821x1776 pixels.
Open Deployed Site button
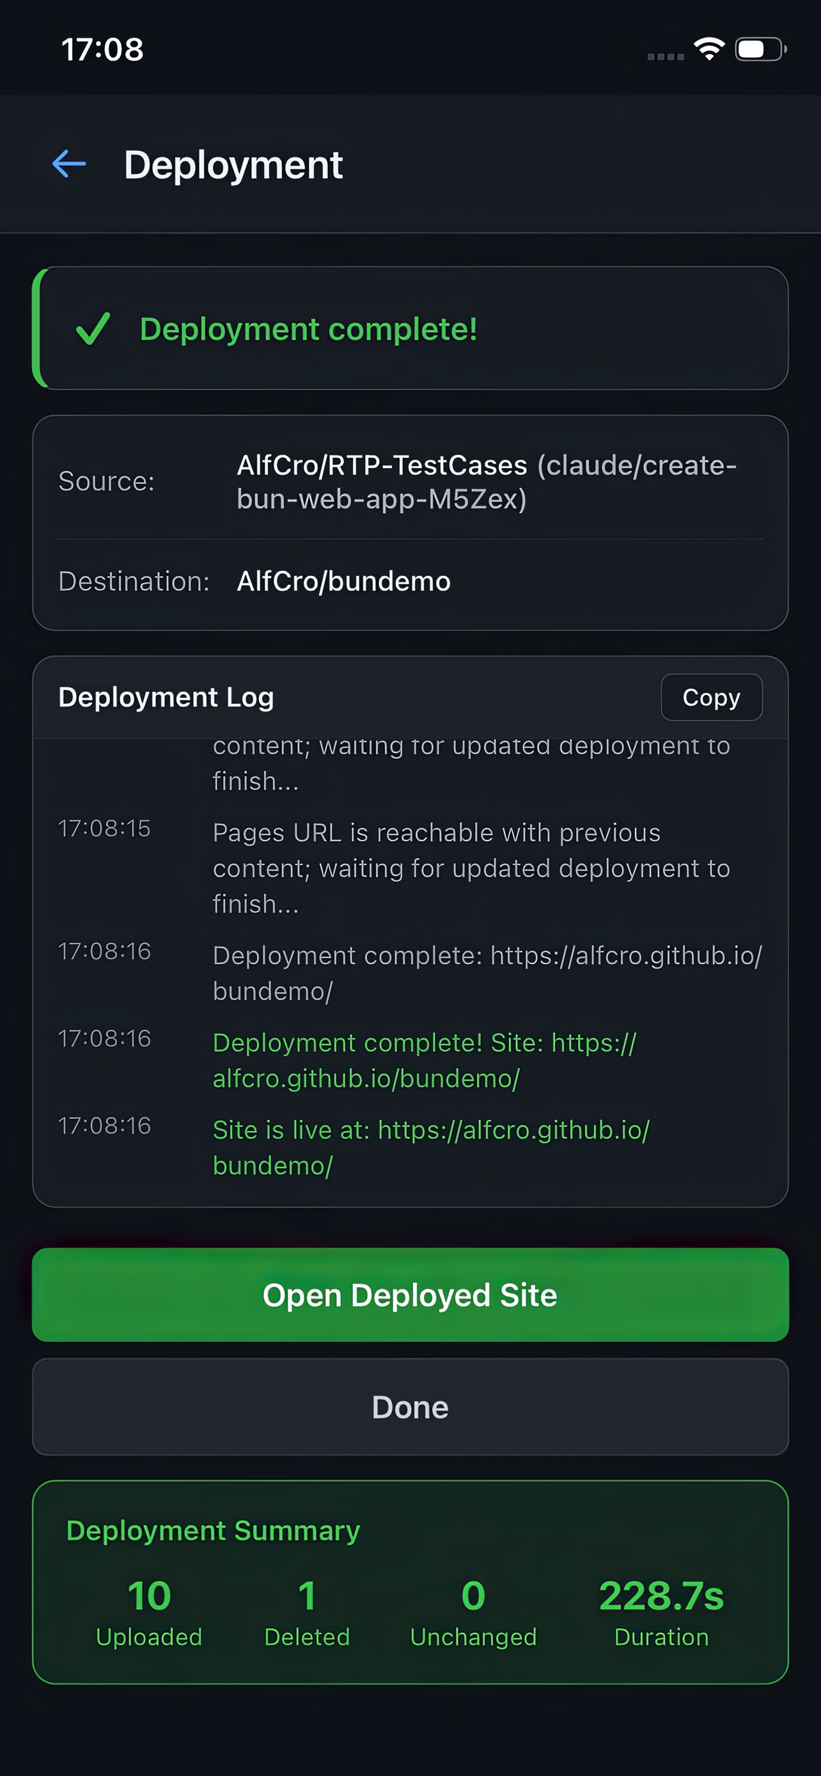[410, 1295]
